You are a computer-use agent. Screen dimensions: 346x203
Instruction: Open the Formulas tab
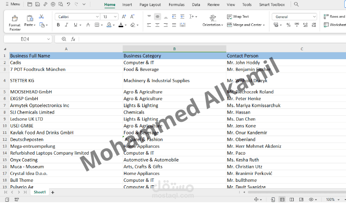tap(176, 5)
